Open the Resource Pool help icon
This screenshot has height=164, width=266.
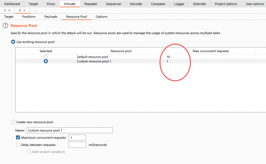(5, 26)
